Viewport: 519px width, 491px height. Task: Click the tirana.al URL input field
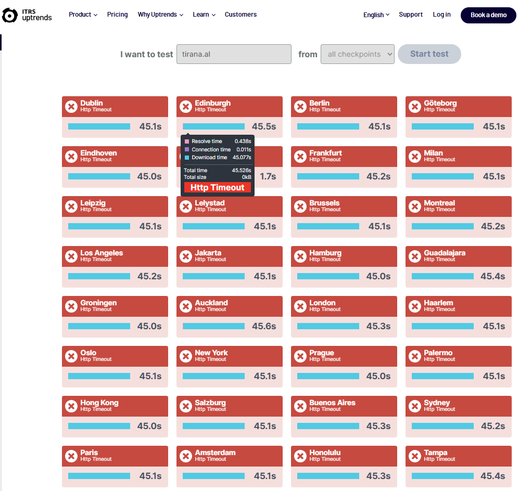pos(234,54)
